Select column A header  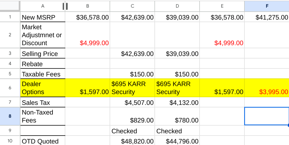coord(43,6)
